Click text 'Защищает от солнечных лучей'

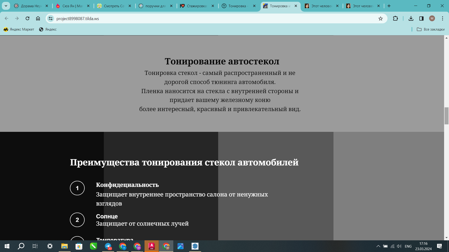(x=142, y=224)
